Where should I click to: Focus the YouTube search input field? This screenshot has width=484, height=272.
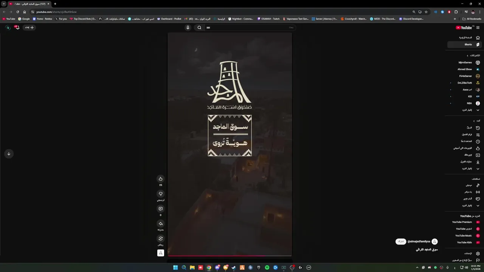250,28
